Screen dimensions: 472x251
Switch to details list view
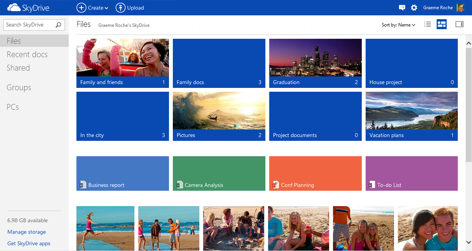point(427,25)
